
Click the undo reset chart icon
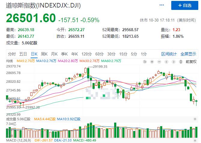[x=145, y=62]
